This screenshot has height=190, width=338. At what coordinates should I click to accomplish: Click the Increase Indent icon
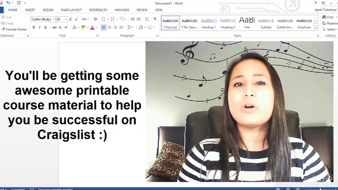[x=139, y=19]
